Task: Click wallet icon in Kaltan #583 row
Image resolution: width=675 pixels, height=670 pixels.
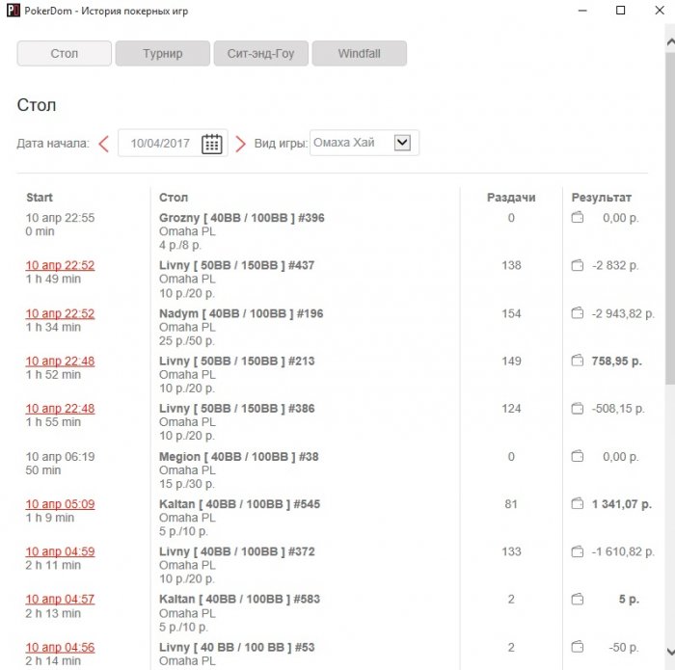Action: tap(578, 599)
